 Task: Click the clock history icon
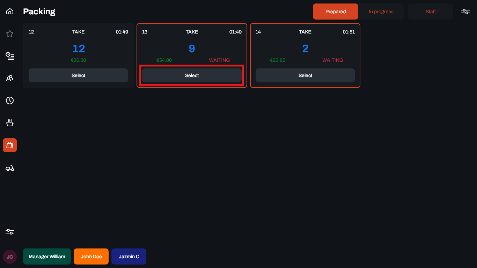tap(10, 100)
